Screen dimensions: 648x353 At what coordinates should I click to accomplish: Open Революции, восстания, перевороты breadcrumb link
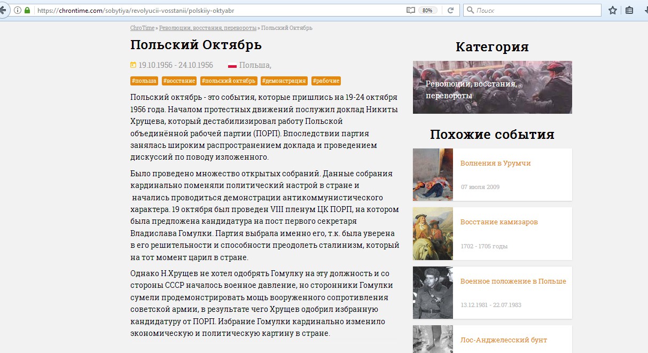pyautogui.click(x=207, y=28)
